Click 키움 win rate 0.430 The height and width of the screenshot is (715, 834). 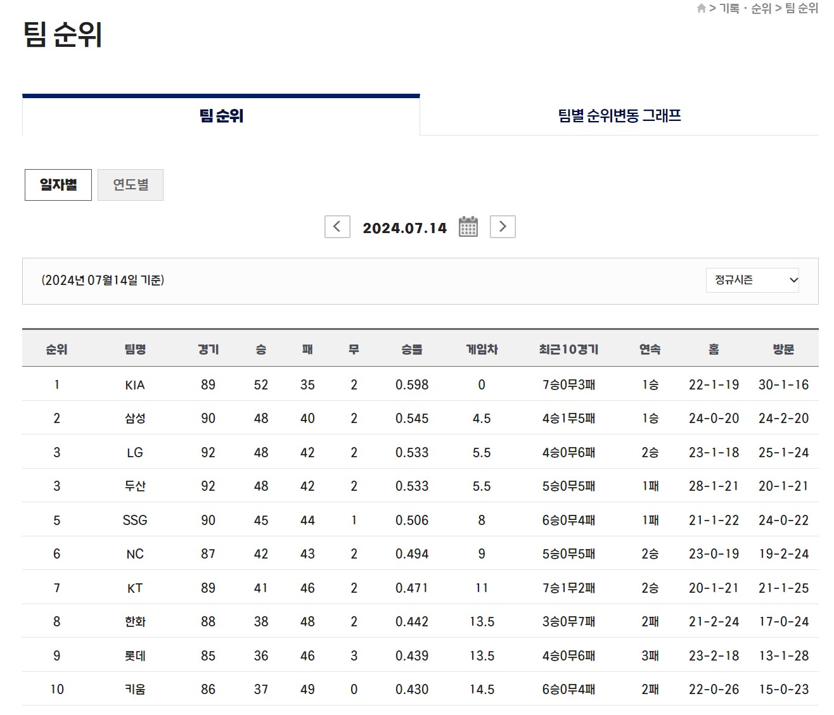[x=412, y=690]
